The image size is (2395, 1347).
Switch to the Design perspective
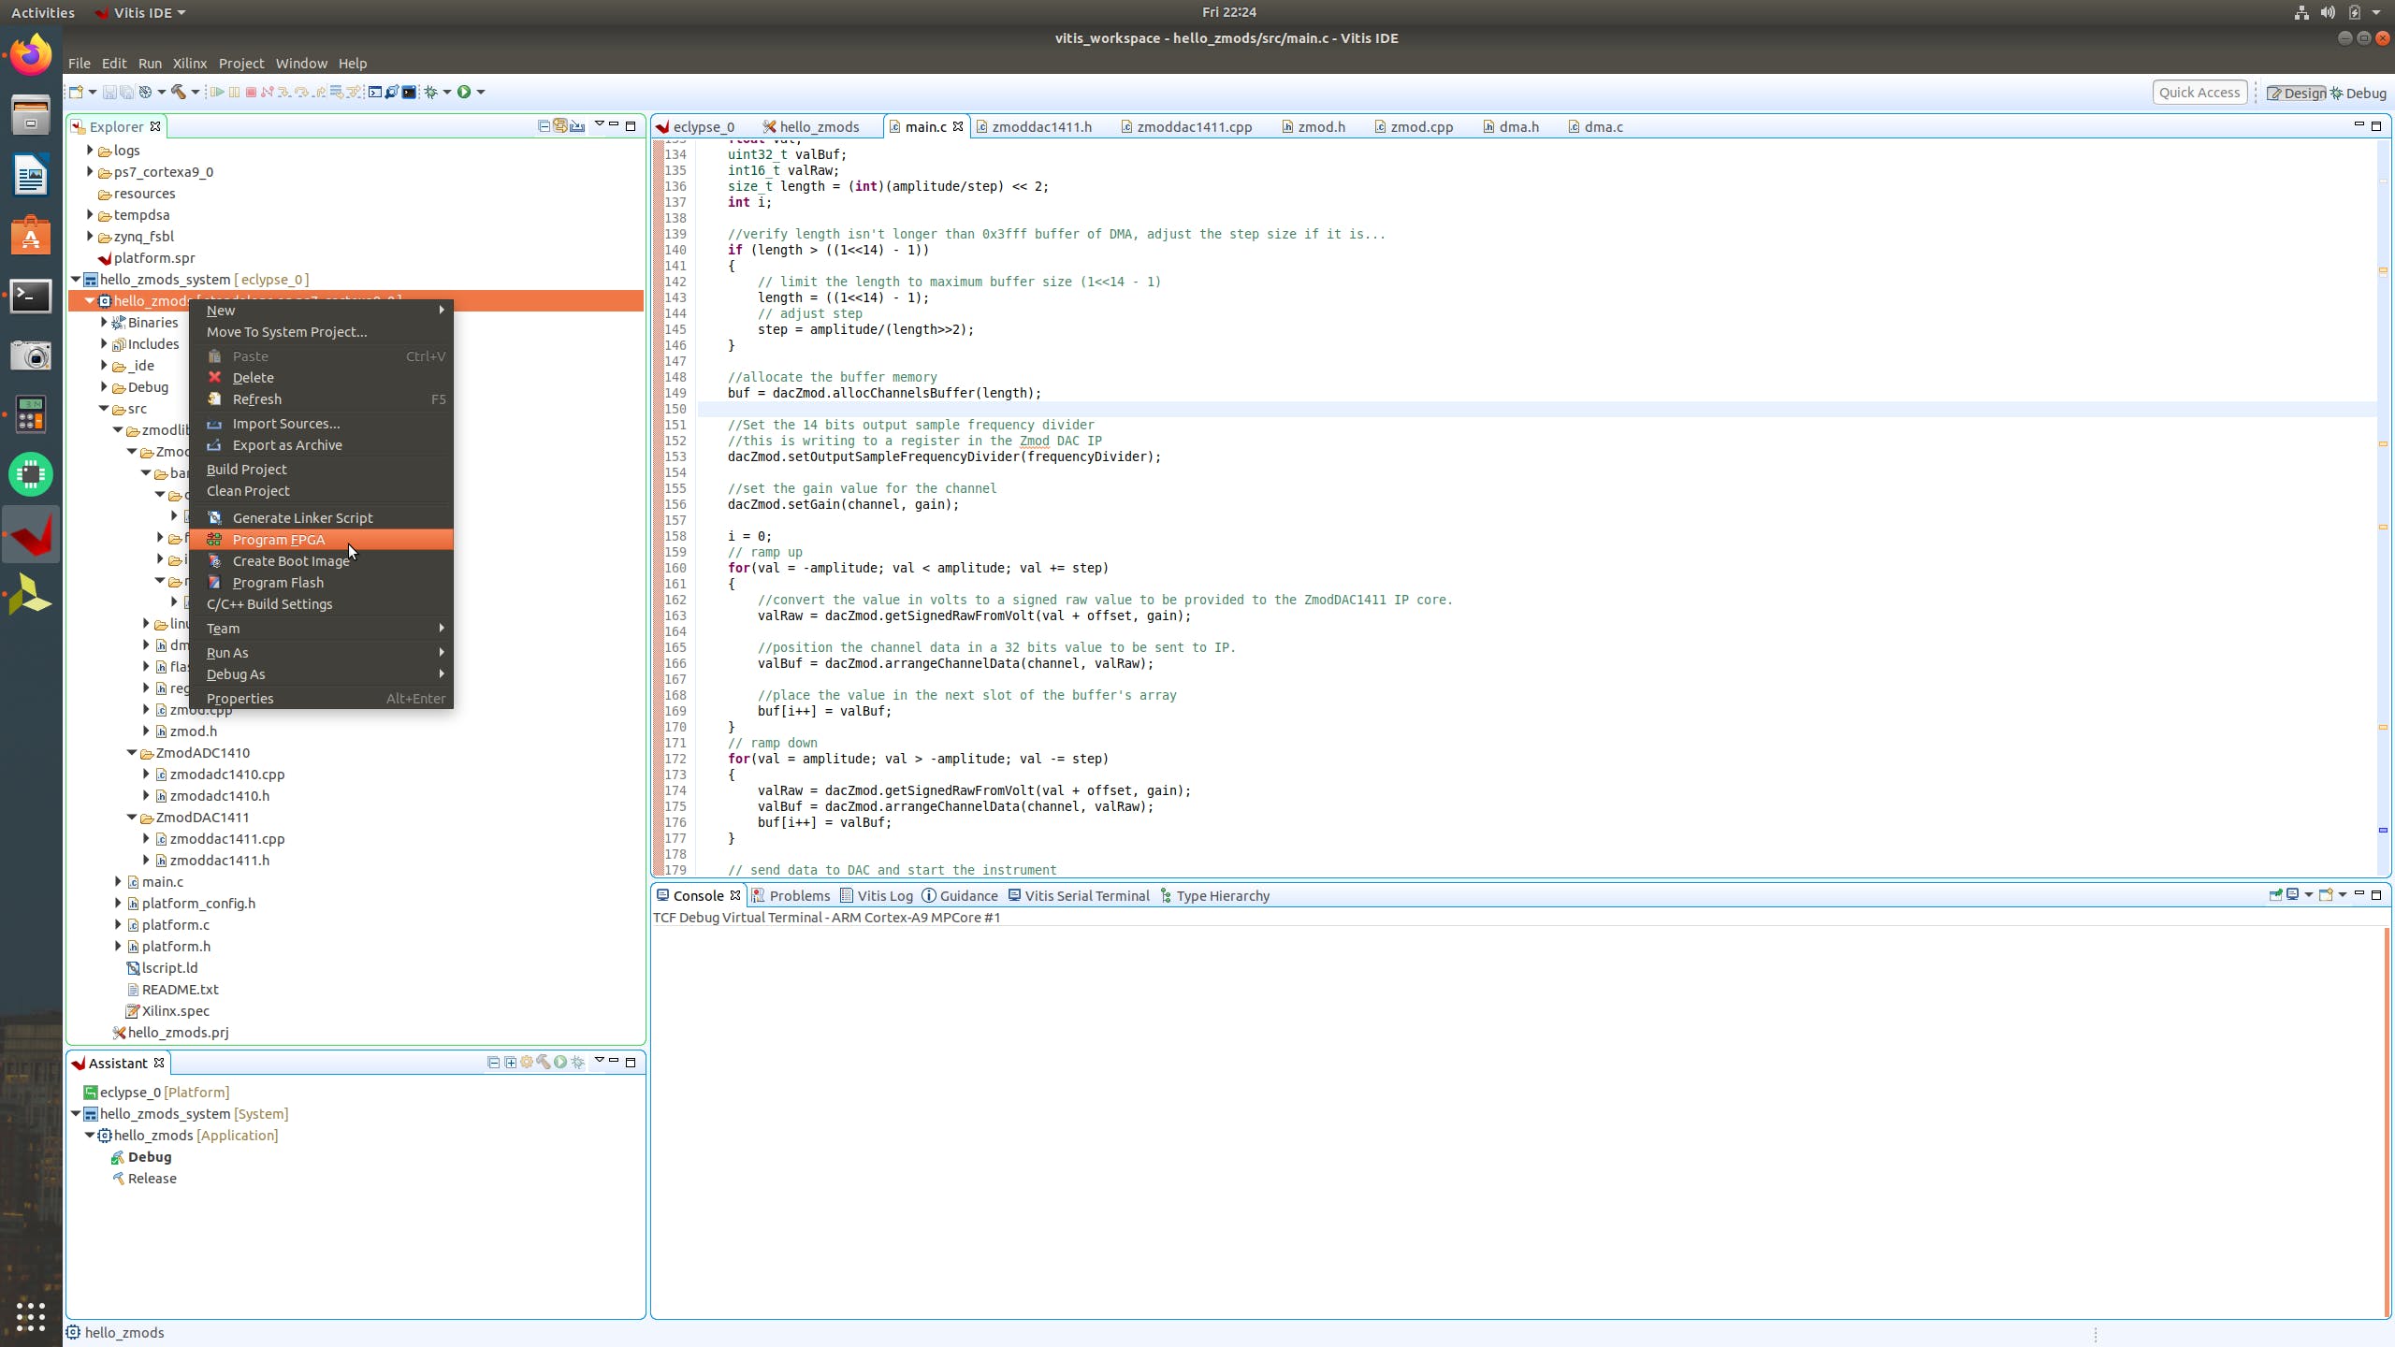click(x=2296, y=93)
